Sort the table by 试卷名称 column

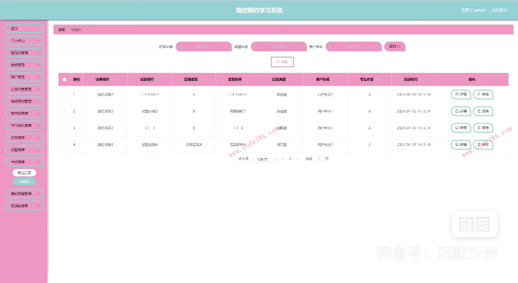(x=112, y=79)
